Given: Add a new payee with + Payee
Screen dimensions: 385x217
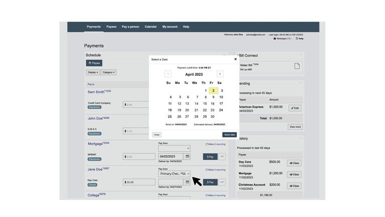Looking at the screenshot, I should click(94, 63).
